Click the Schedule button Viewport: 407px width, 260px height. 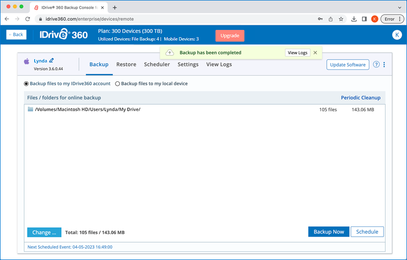click(x=367, y=232)
